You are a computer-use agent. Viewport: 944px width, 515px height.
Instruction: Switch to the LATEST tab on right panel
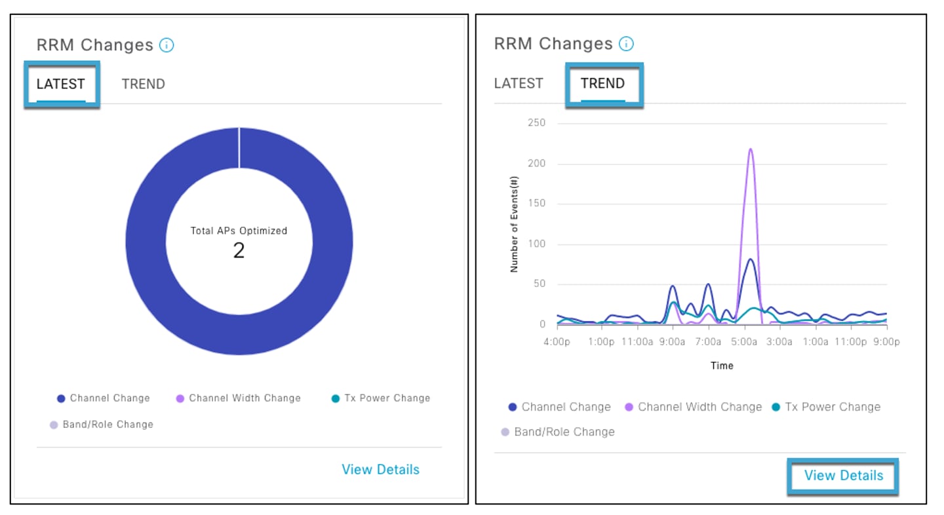click(x=519, y=83)
